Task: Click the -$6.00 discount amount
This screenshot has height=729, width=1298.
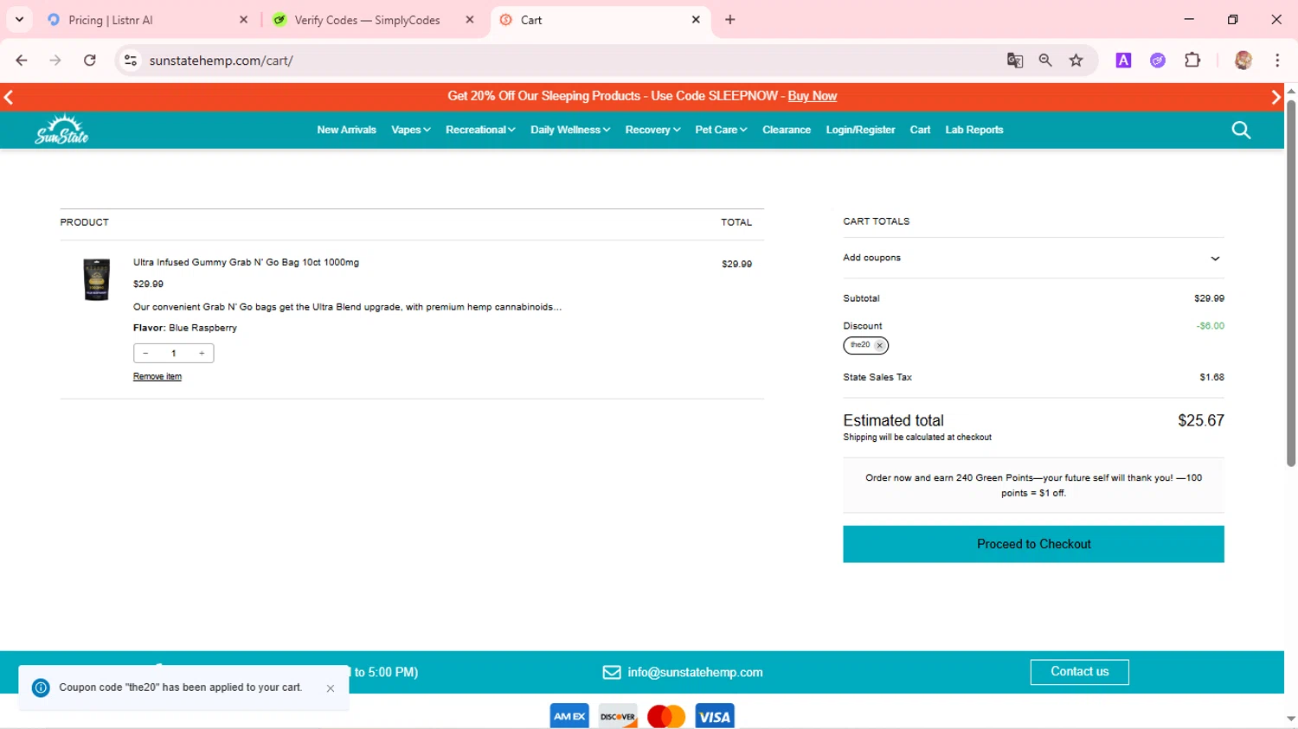Action: point(1211,326)
